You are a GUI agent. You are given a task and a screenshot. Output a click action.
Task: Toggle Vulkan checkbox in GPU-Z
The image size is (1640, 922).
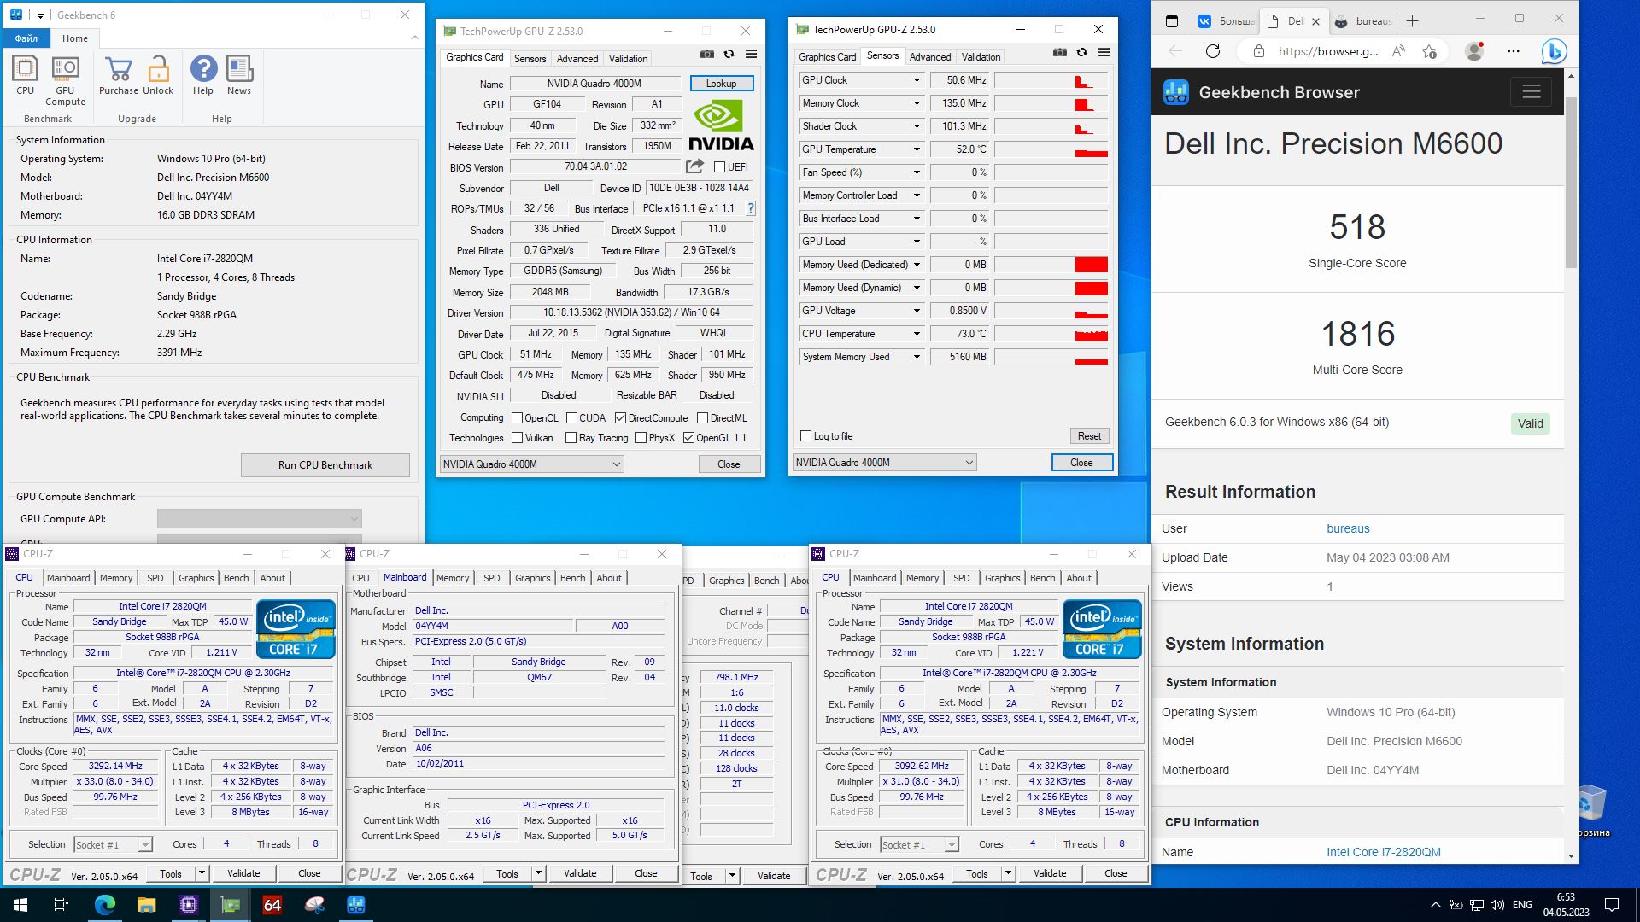(517, 438)
